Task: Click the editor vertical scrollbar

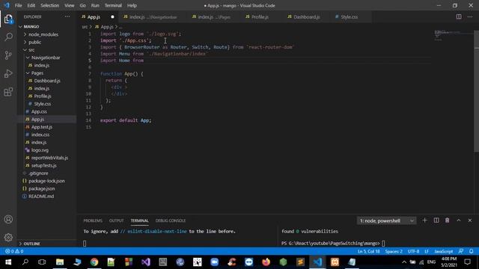Action: [476, 91]
